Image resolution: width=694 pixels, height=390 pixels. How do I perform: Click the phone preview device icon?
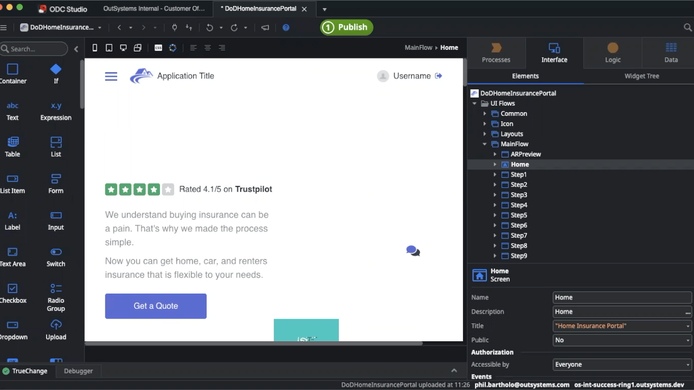pos(95,48)
